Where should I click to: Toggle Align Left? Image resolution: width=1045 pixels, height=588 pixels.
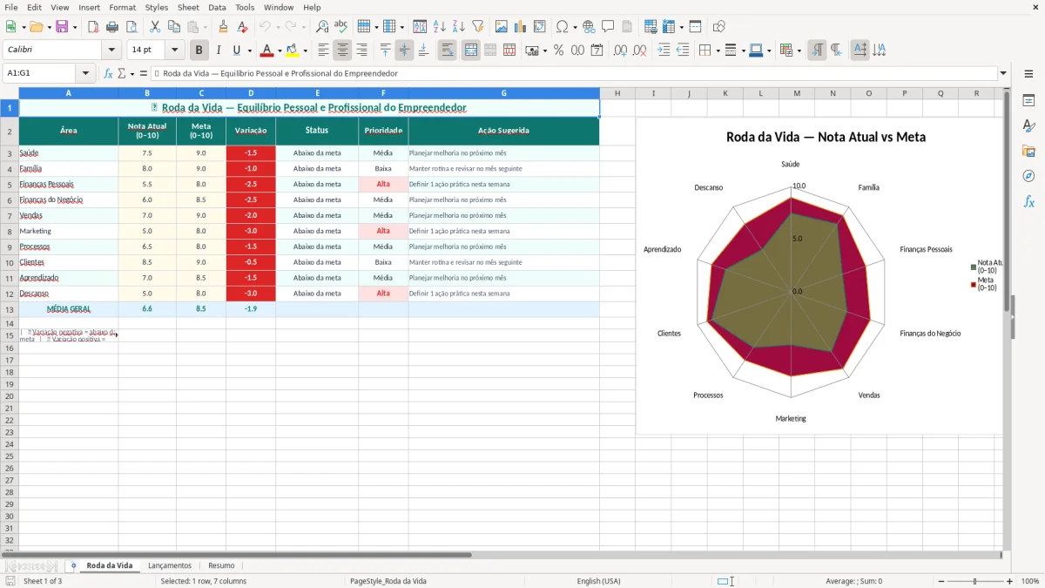[x=324, y=51]
